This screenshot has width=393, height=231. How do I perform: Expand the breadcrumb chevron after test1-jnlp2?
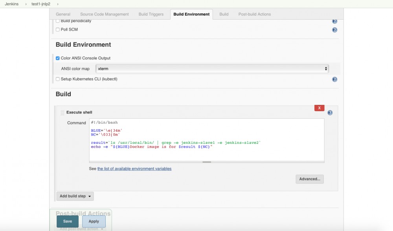tap(59, 4)
